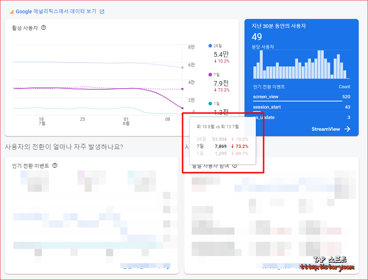
Task: Click the 10.2% decrease under 5.4만
Action: tap(222, 61)
